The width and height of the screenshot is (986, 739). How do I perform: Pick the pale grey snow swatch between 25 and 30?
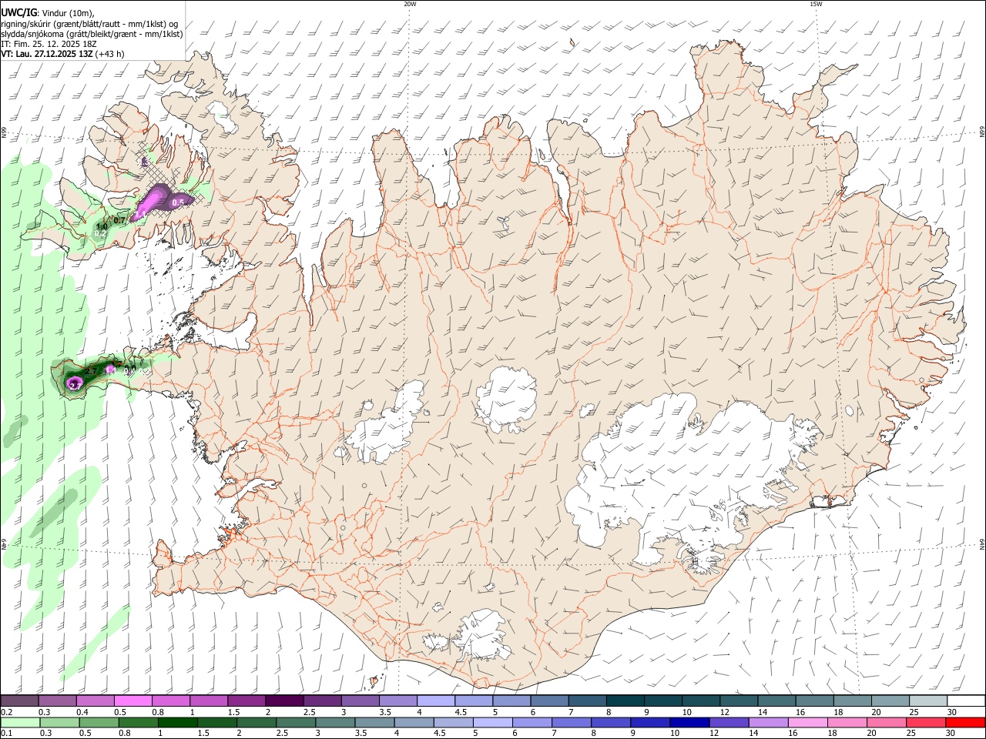929,701
